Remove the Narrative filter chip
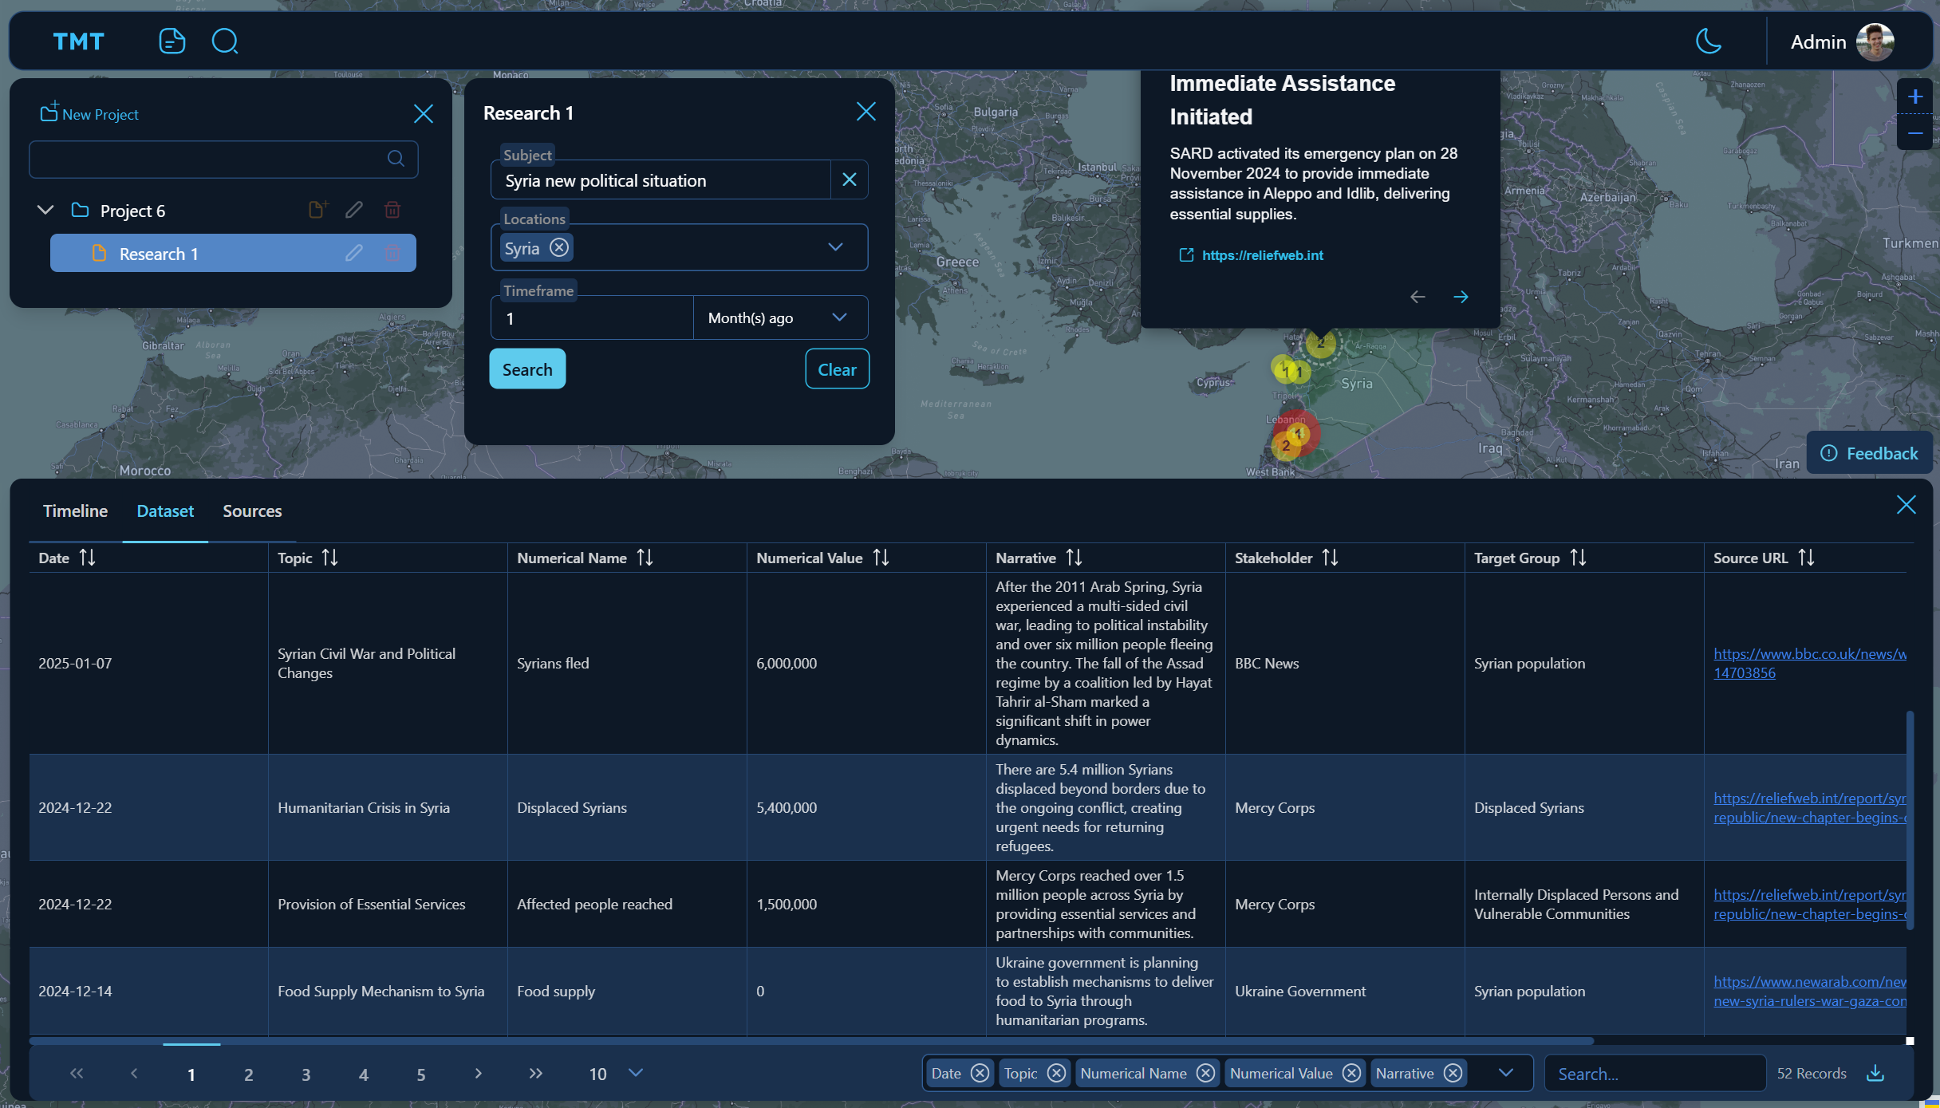Image resolution: width=1940 pixels, height=1108 pixels. 1453,1073
